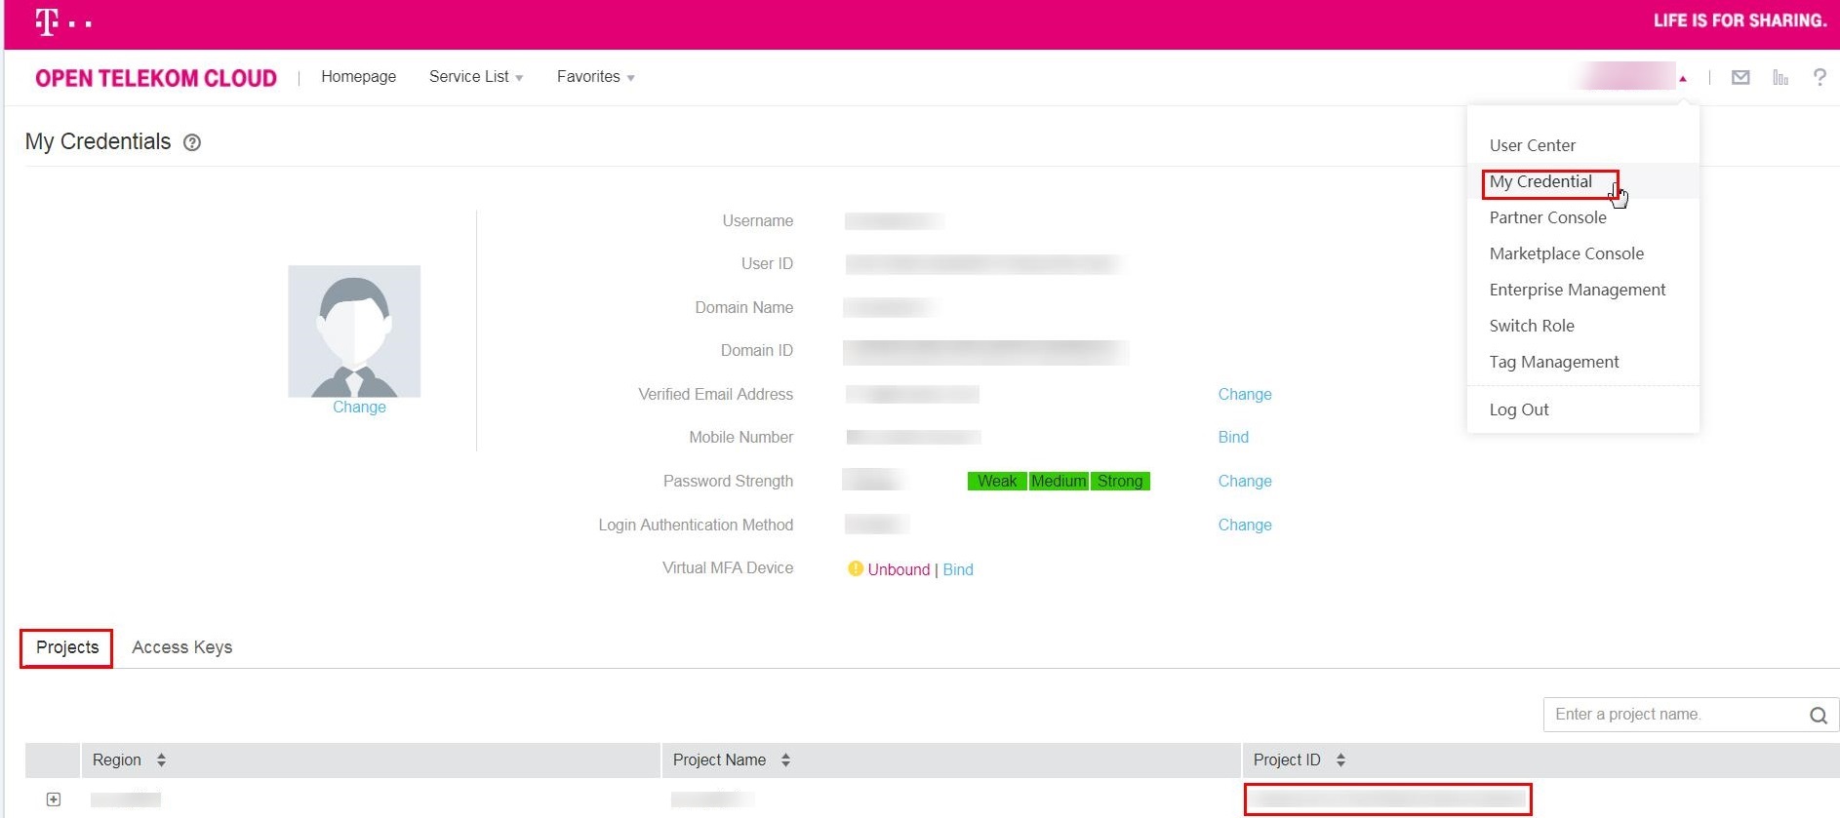The width and height of the screenshot is (1840, 818).
Task: Open the Favorites dropdown
Action: tap(596, 77)
